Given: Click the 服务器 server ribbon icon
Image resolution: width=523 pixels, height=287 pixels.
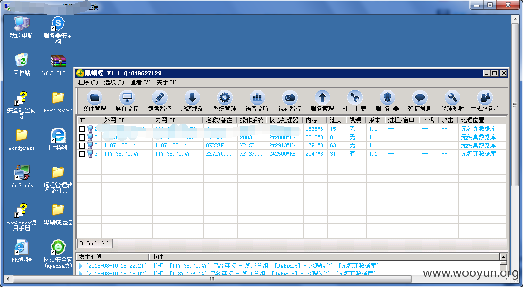Looking at the screenshot, I should 387,101.
